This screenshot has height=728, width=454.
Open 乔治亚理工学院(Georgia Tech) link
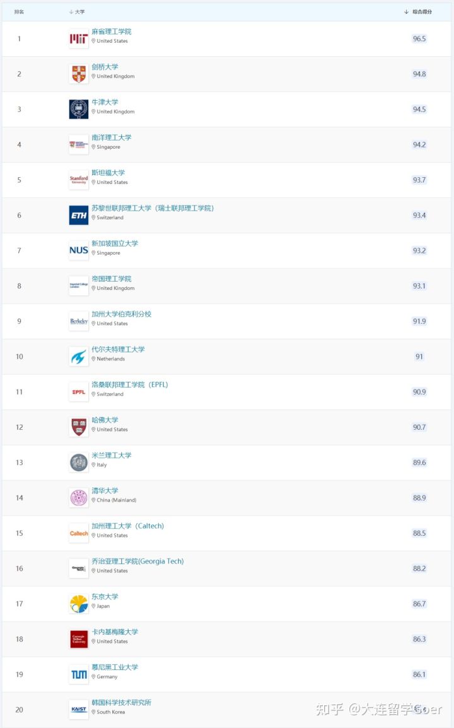pos(137,561)
